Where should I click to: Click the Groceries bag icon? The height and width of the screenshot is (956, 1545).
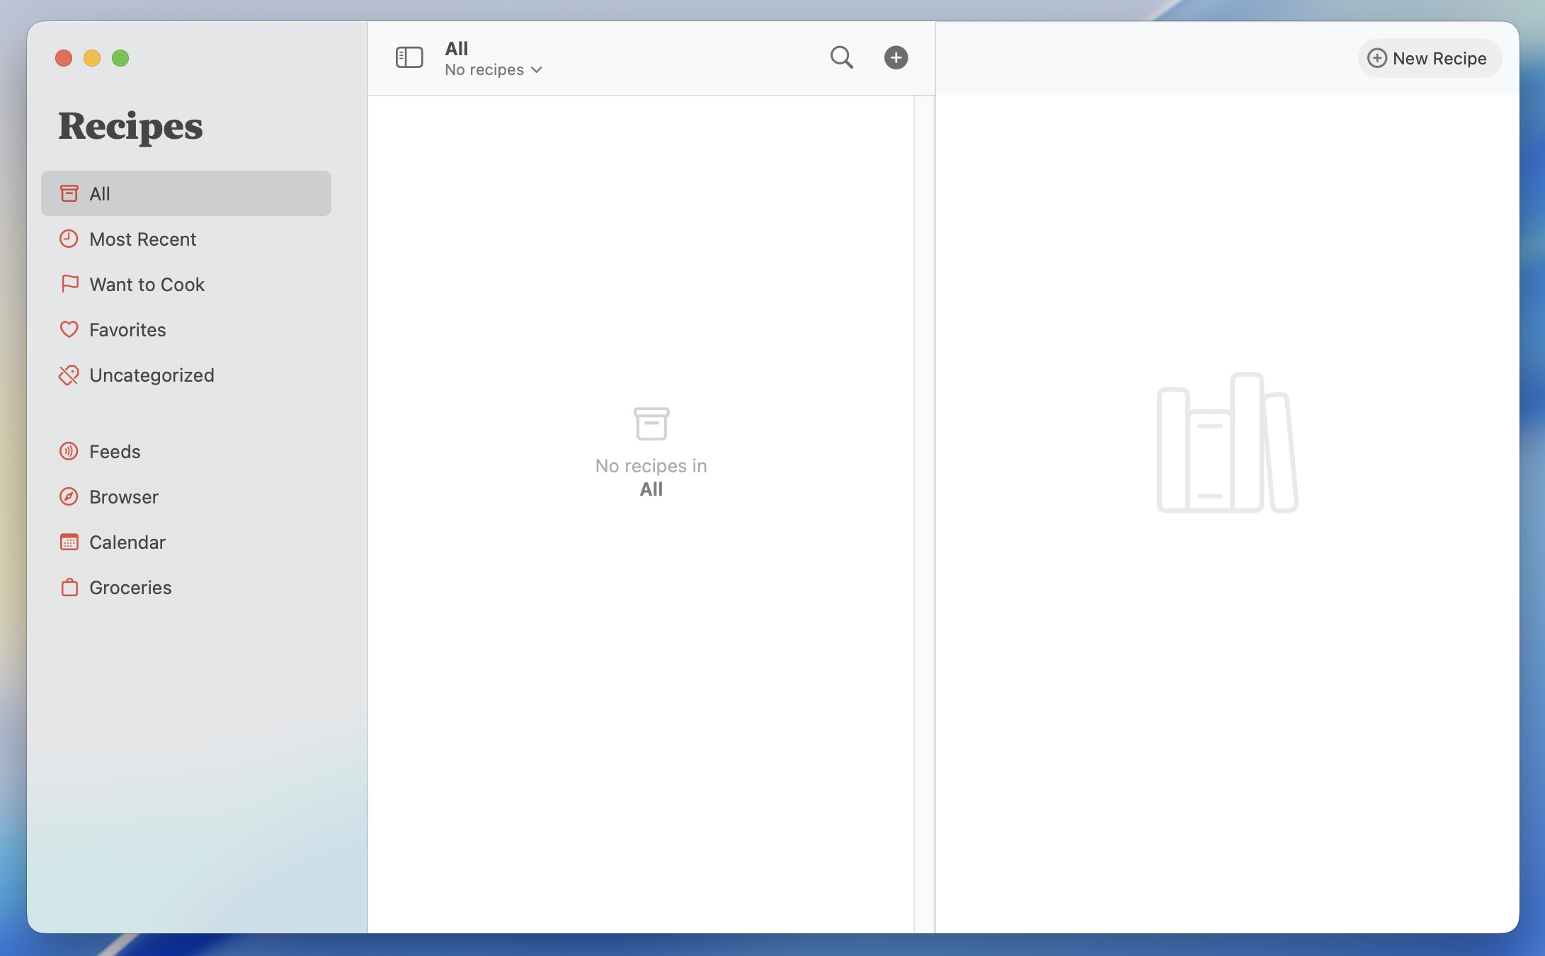pos(69,587)
